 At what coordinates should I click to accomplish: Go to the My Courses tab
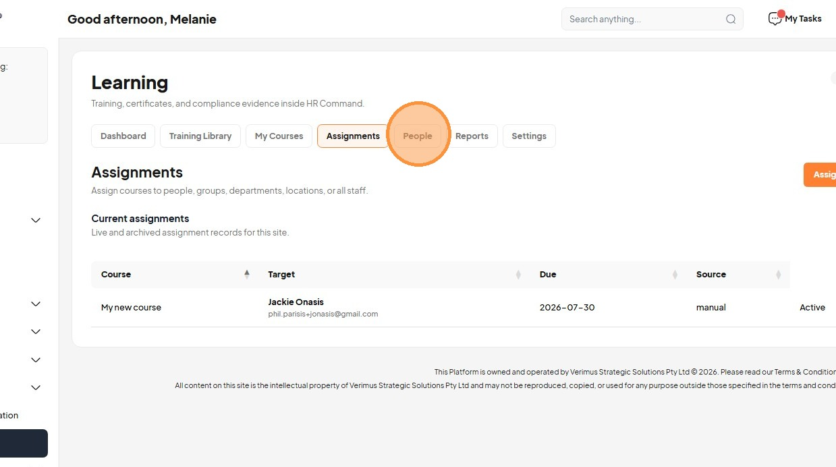[279, 136]
